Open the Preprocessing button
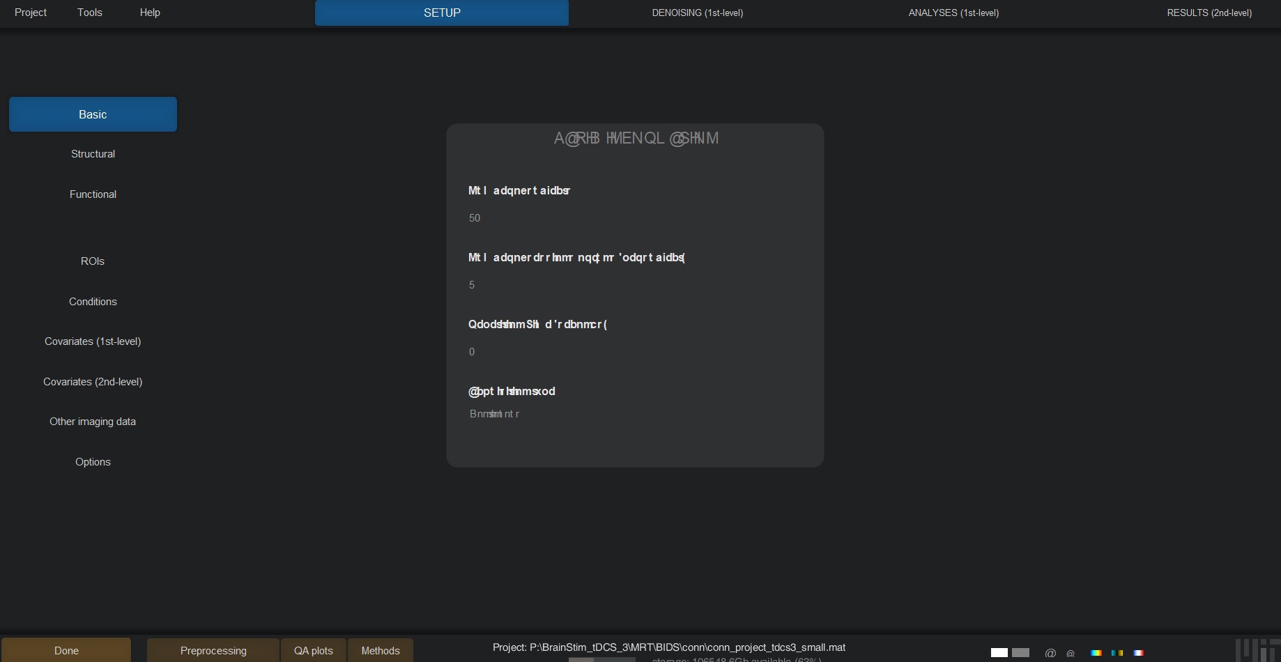 tap(213, 650)
